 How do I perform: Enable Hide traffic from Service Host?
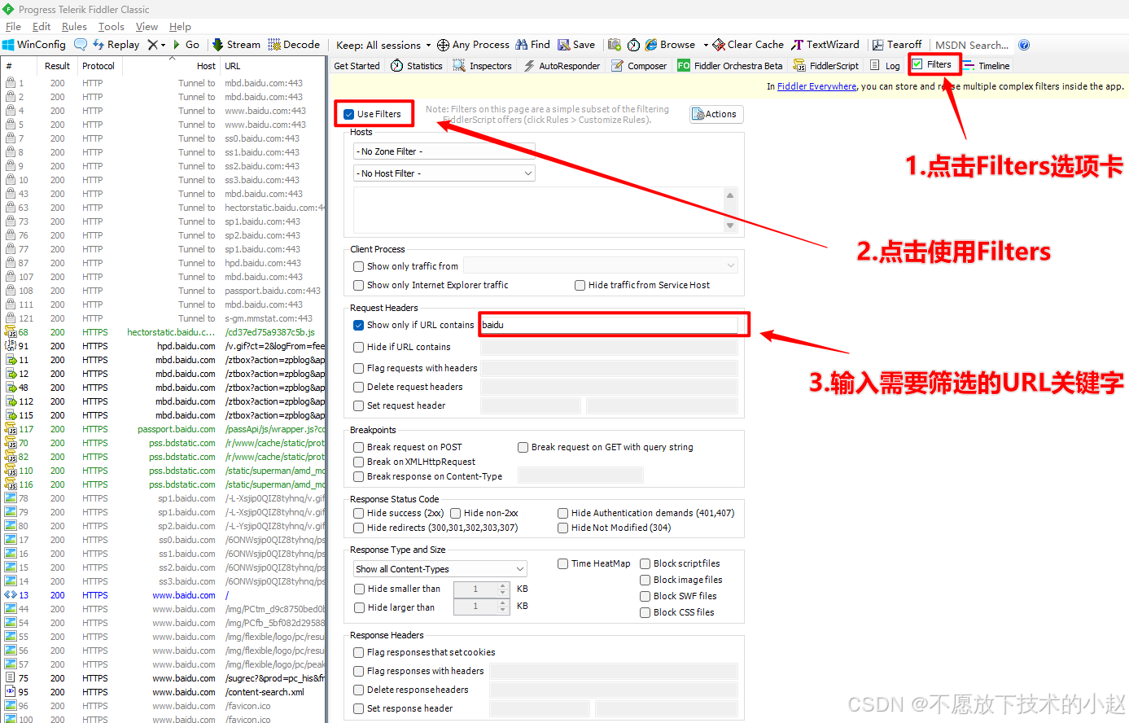(580, 285)
